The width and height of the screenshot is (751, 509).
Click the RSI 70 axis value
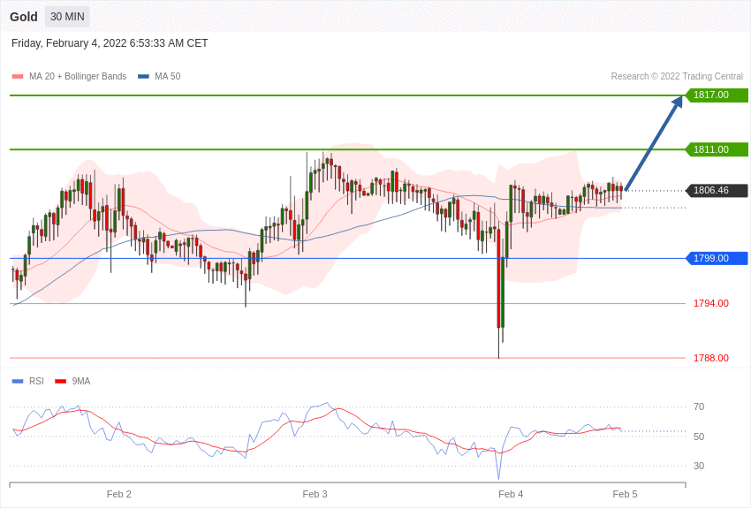pos(699,406)
